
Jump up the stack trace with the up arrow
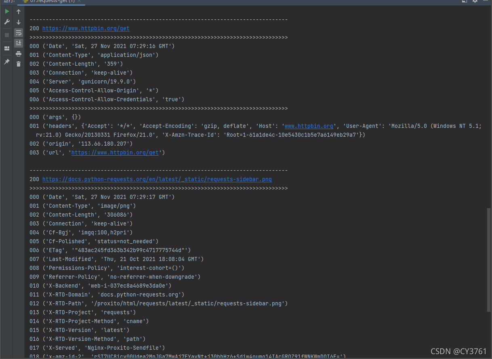19,12
